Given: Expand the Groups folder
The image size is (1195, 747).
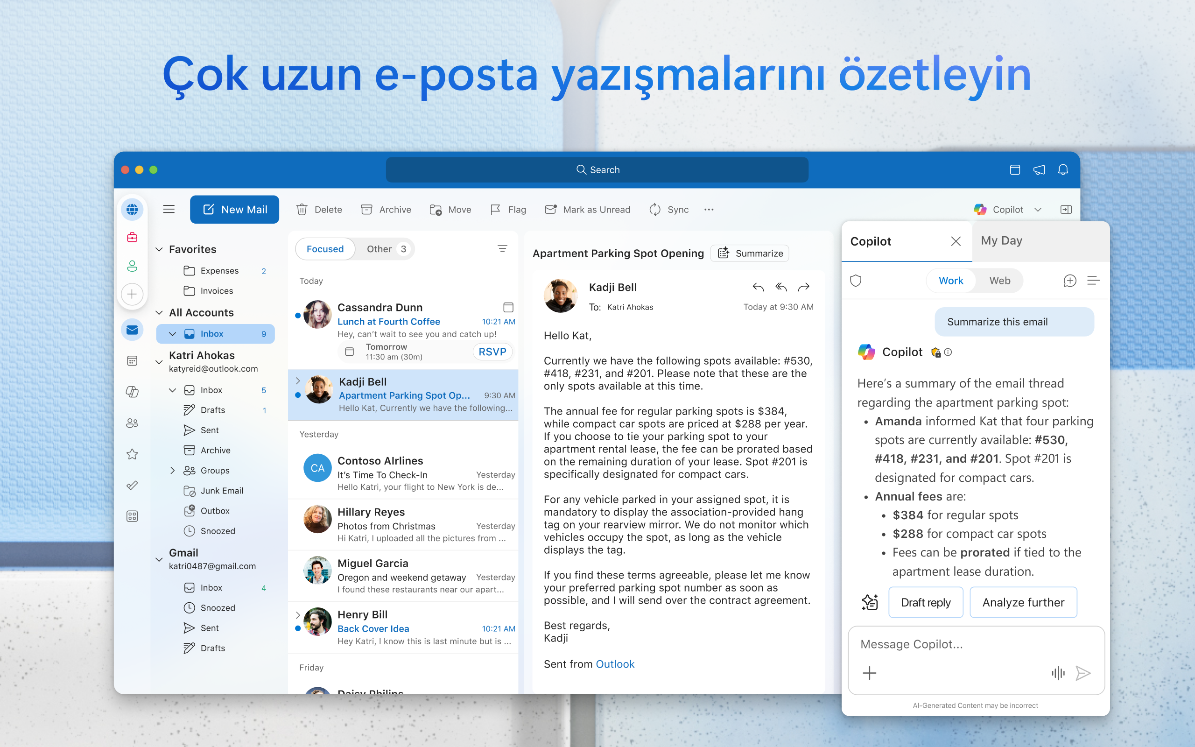Looking at the screenshot, I should click(x=172, y=470).
